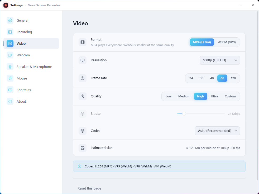Click the About info icon in sidebar
The height and width of the screenshot is (194, 259).
10,102
